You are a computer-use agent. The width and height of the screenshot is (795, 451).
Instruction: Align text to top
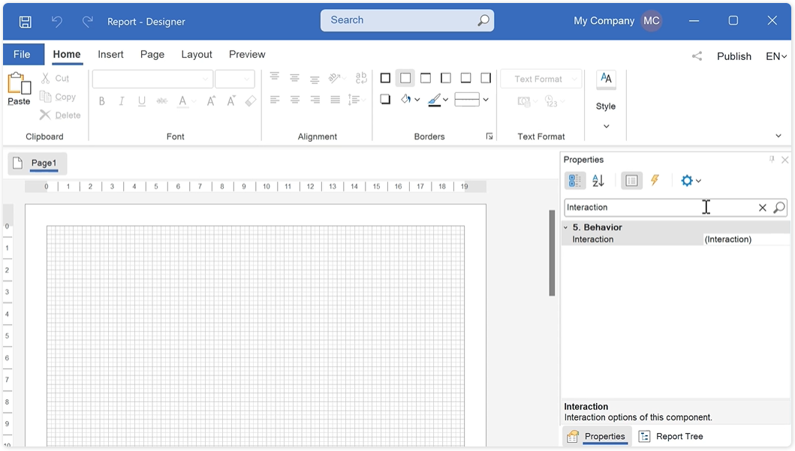coord(274,77)
